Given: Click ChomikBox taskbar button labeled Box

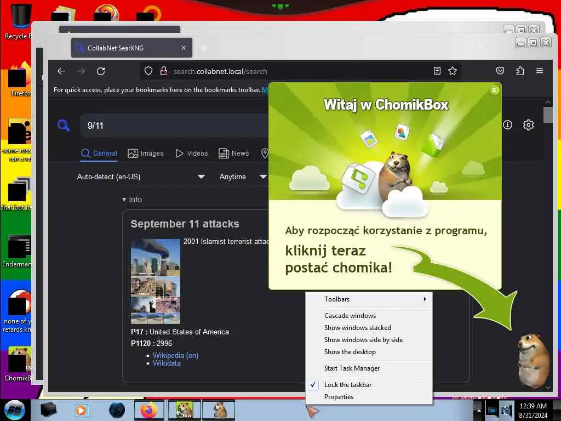Looking at the screenshot, I should (x=184, y=410).
